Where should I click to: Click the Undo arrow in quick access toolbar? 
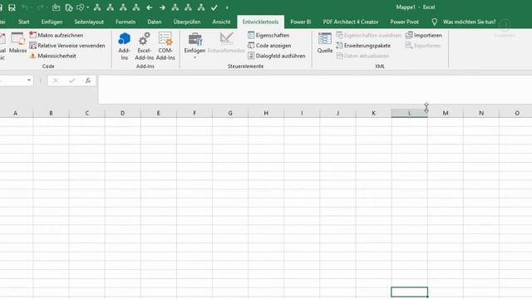coord(25,7)
